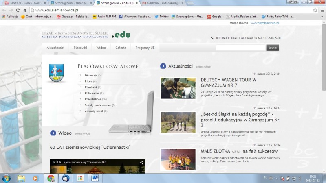Open the Przedszkola category
Image resolution: width=326 pixels, height=183 pixels.
[96, 99]
